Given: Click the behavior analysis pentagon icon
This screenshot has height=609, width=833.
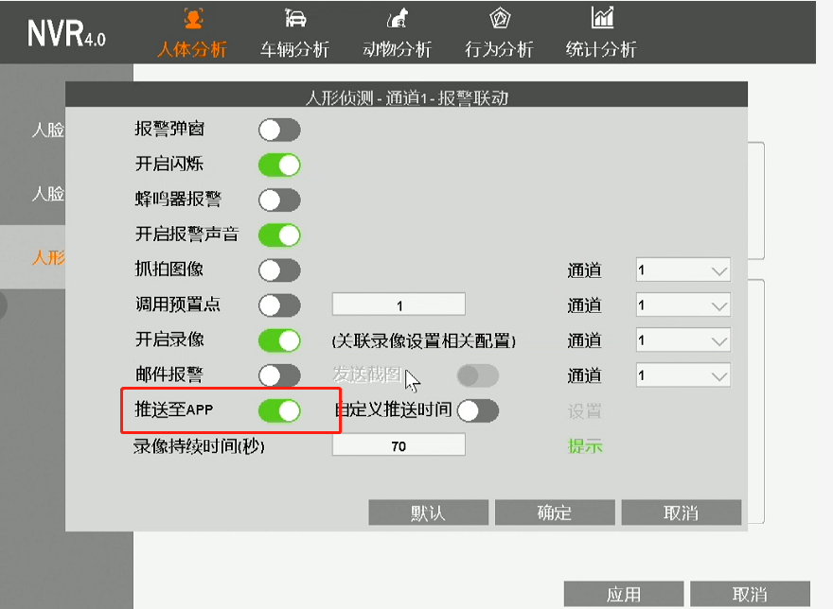Looking at the screenshot, I should 500,18.
